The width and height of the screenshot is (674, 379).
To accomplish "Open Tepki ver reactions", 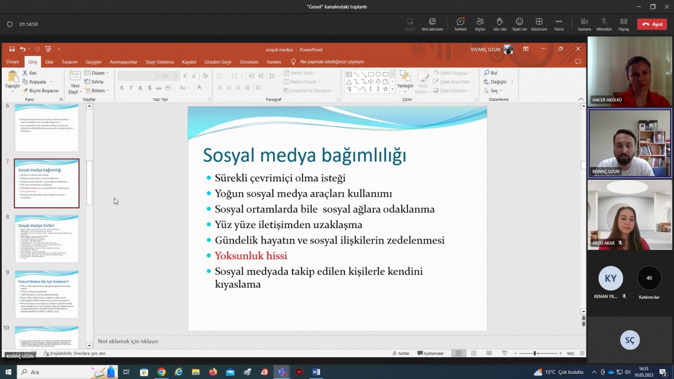I will pos(519,24).
